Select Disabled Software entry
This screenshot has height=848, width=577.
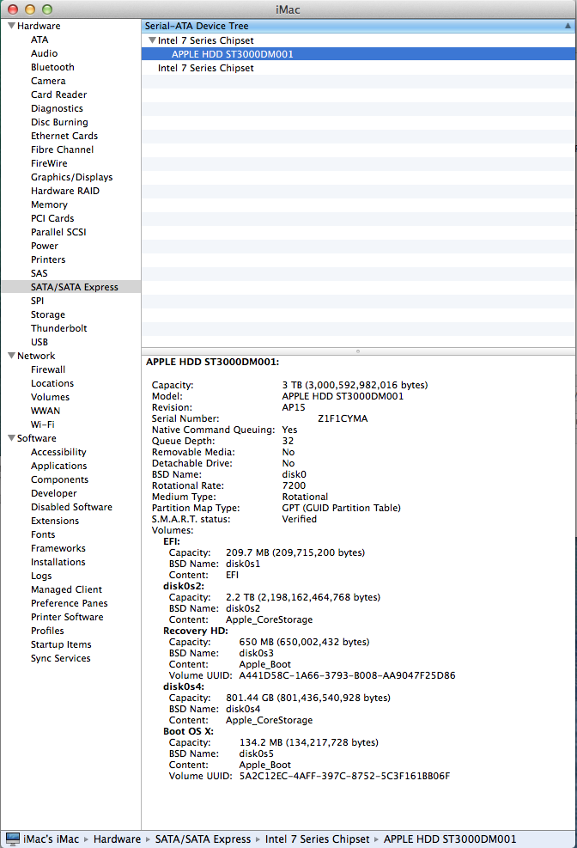[72, 507]
